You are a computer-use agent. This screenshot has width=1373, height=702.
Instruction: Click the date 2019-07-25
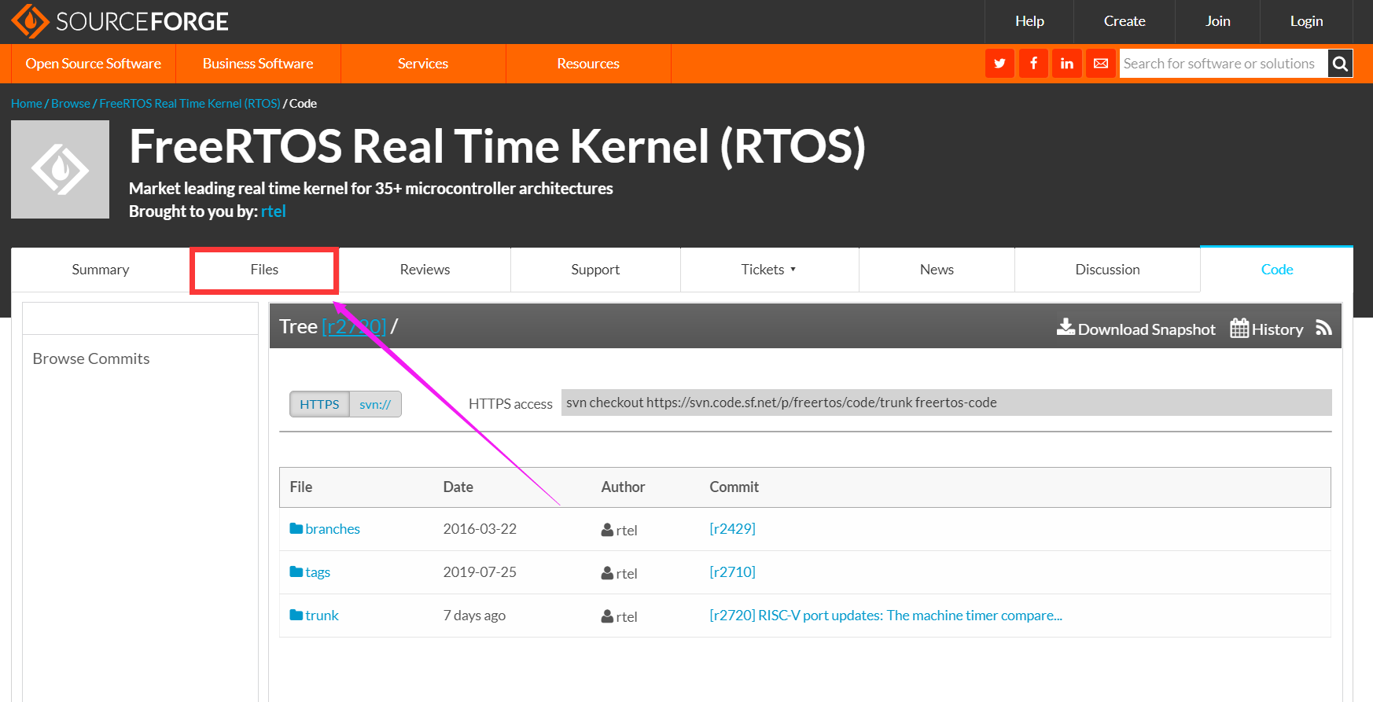coord(480,572)
